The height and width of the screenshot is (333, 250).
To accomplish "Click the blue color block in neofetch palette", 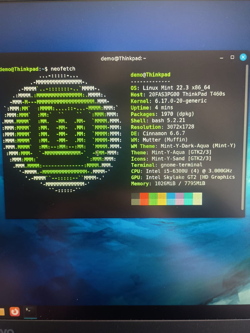I will pyautogui.click(x=171, y=199).
